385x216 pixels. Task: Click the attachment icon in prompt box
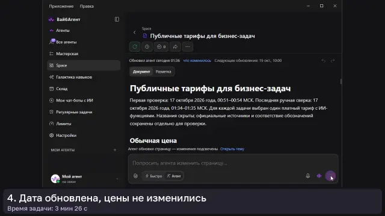(x=135, y=176)
